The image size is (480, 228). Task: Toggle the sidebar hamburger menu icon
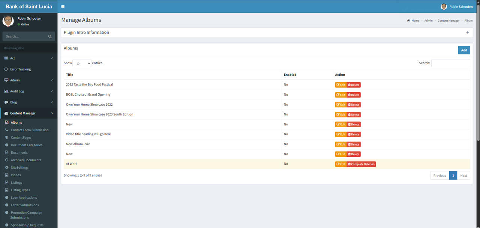tap(63, 7)
